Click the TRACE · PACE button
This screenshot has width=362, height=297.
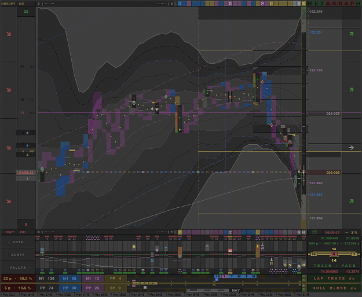(334, 266)
